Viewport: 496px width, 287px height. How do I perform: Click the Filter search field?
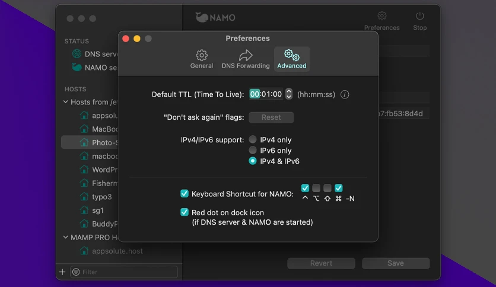[x=124, y=272]
